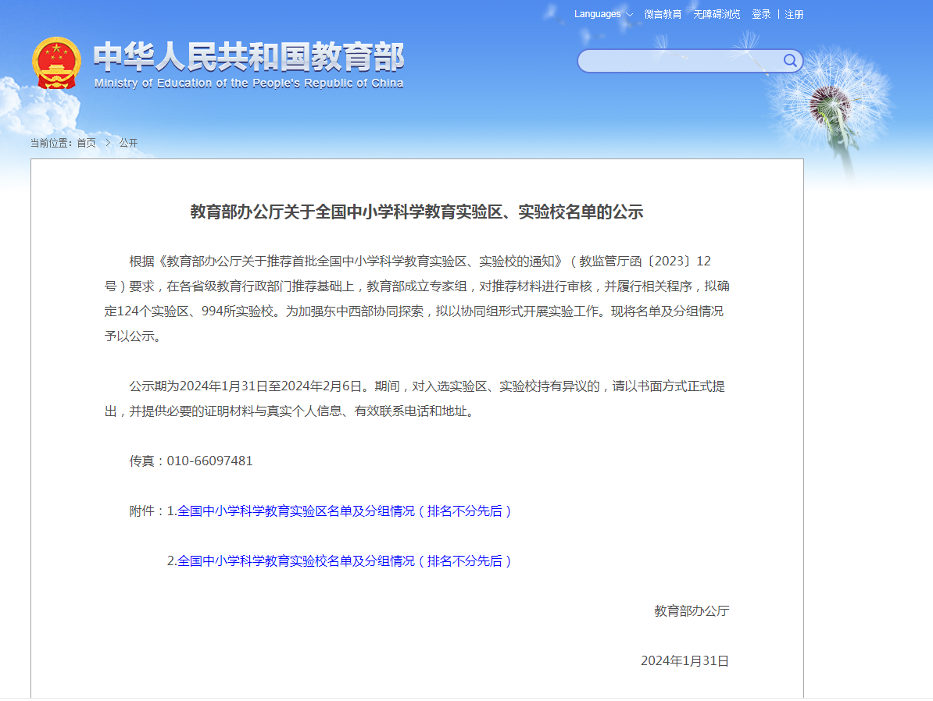This screenshot has width=933, height=701.
Task: Click the 微言教育 link
Action: (x=663, y=14)
